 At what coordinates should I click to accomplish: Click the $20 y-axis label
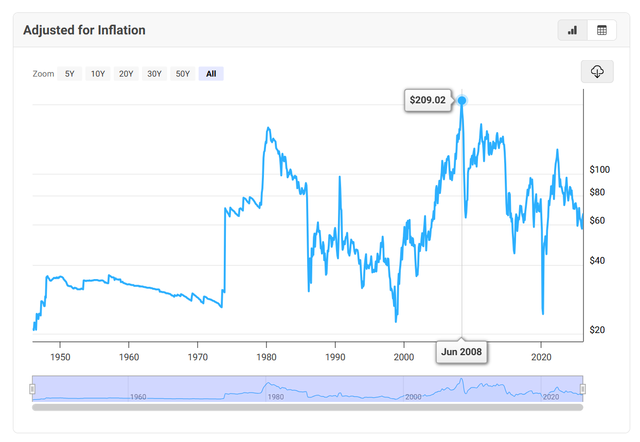[x=597, y=330]
